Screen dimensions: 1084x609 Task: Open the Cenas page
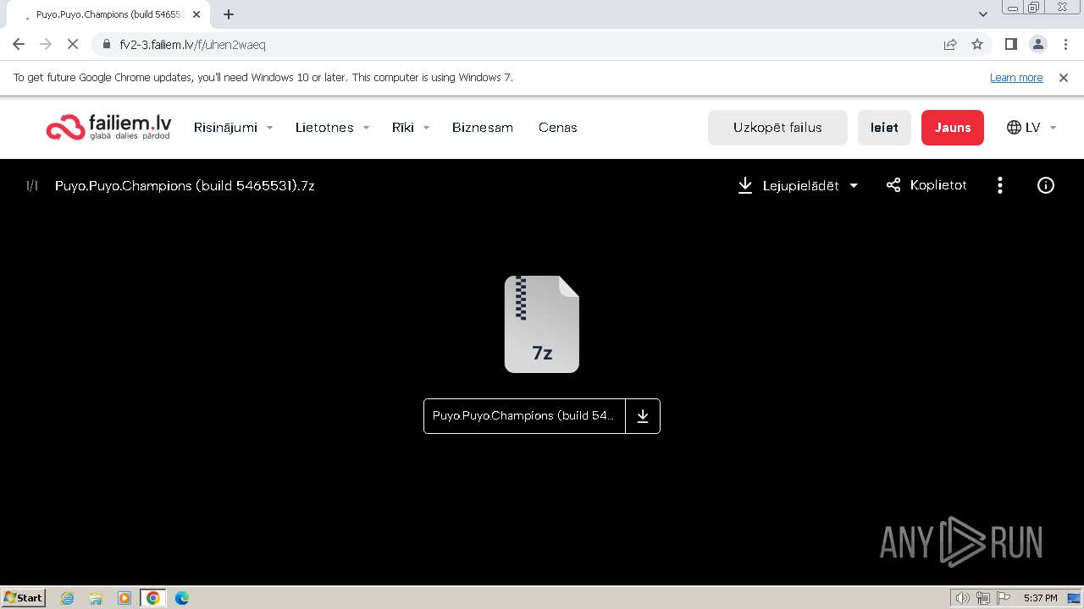tap(557, 128)
